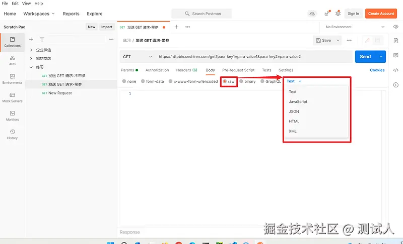403x244 pixels.
Task: Select x-www-form-urlencoded body option
Action: tap(170, 81)
